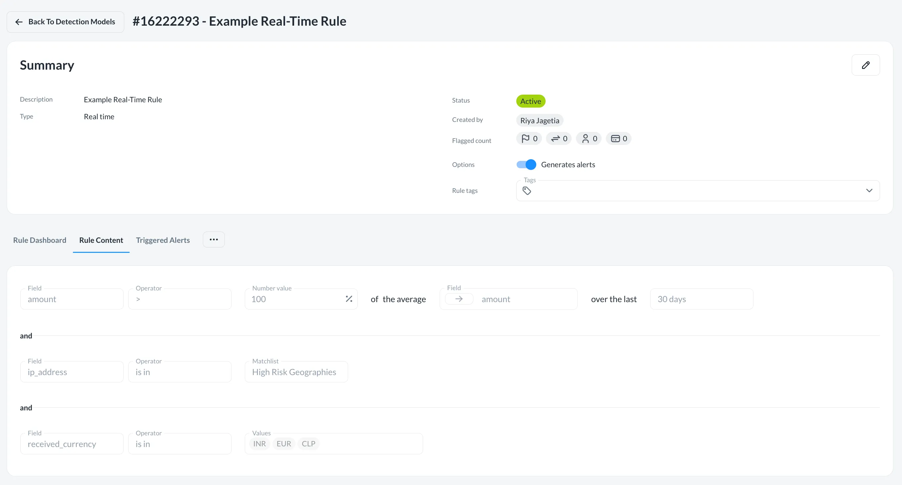Switch to the Rule Dashboard tab
This screenshot has height=485, width=902.
coord(40,240)
